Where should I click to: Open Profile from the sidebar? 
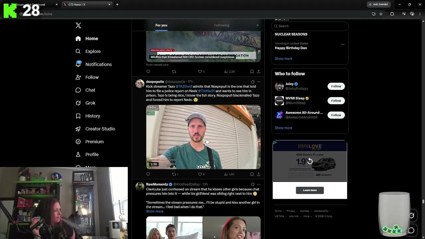pos(87,154)
